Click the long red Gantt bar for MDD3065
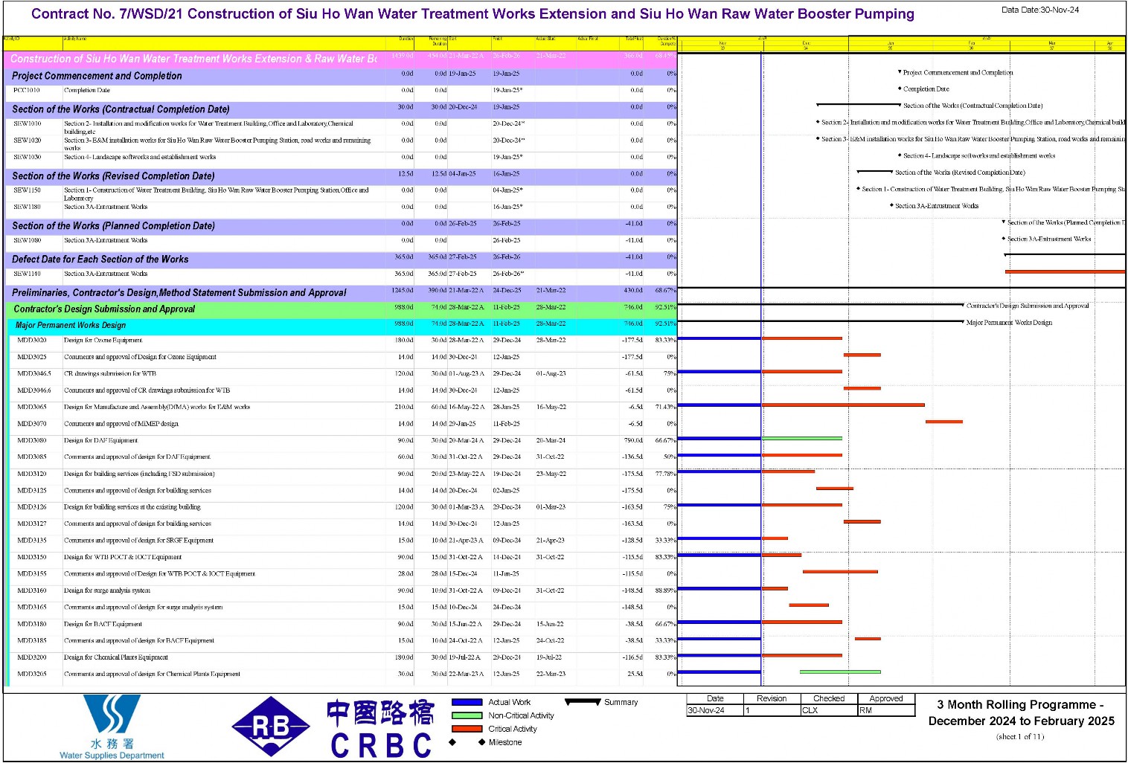 (843, 405)
